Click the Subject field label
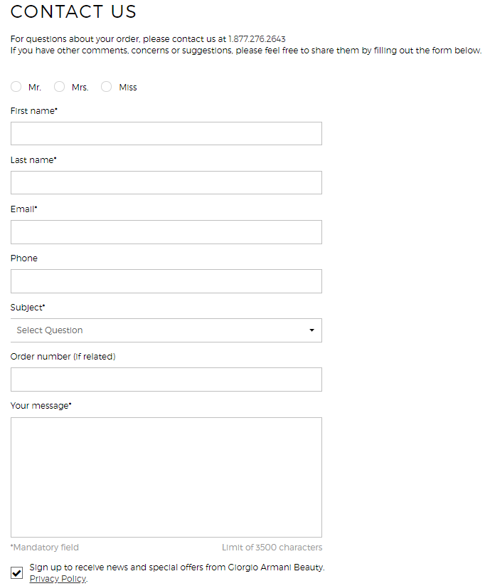 tap(28, 308)
